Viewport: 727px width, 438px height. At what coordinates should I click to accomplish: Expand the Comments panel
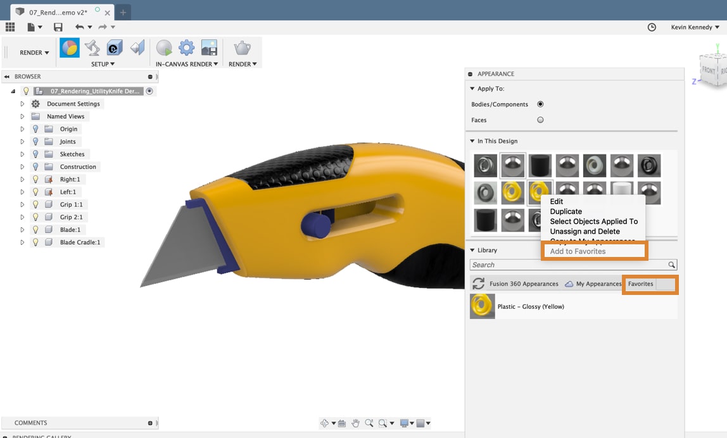point(149,423)
